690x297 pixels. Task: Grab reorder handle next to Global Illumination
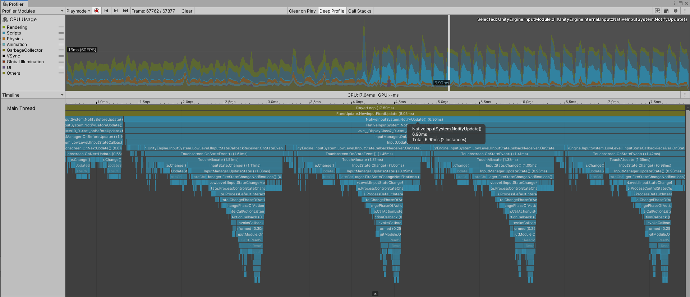[61, 62]
